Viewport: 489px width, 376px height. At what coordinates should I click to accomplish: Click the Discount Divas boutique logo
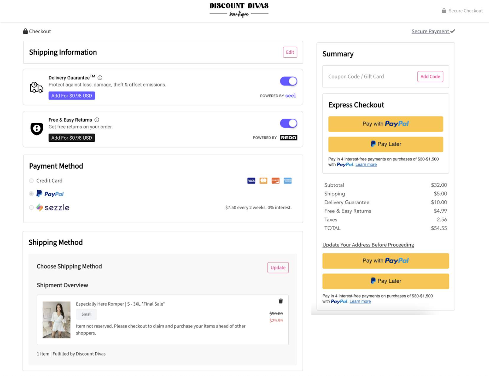coord(239,10)
